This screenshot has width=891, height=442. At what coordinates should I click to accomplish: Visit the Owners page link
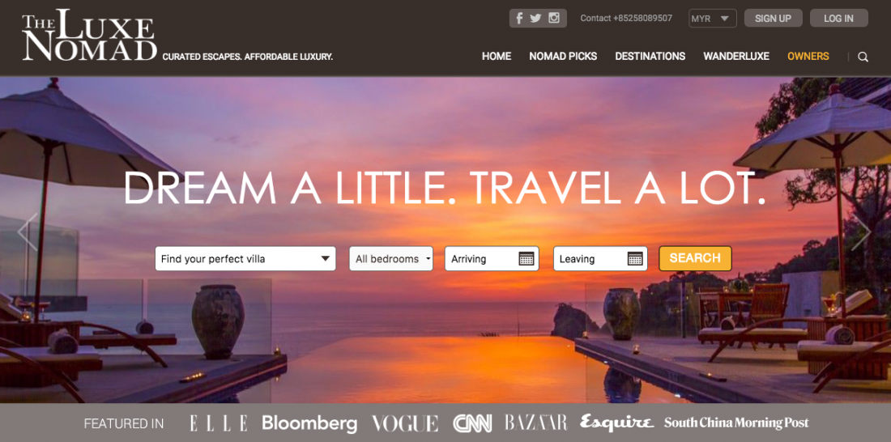coord(808,56)
